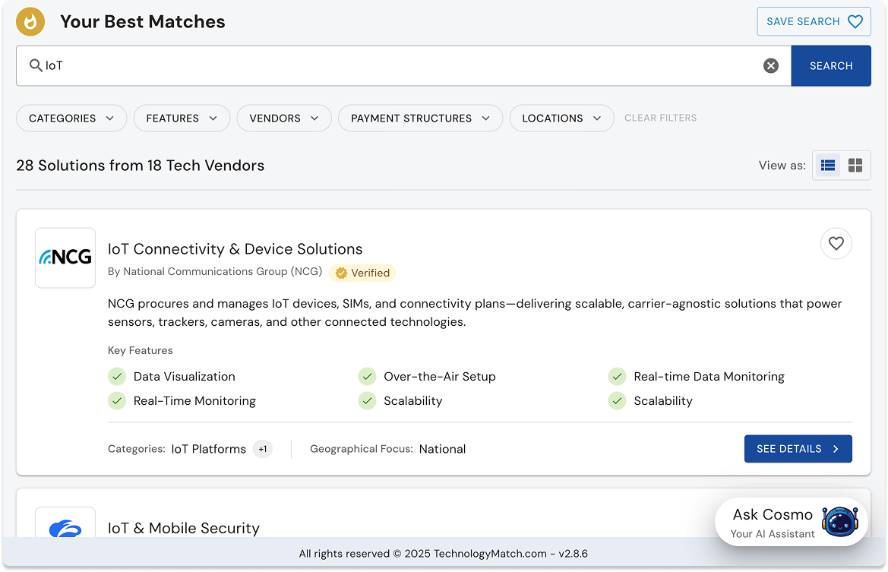This screenshot has height=572, width=888.
Task: Click the Real-time Data Monitoring check icon
Action: point(617,377)
